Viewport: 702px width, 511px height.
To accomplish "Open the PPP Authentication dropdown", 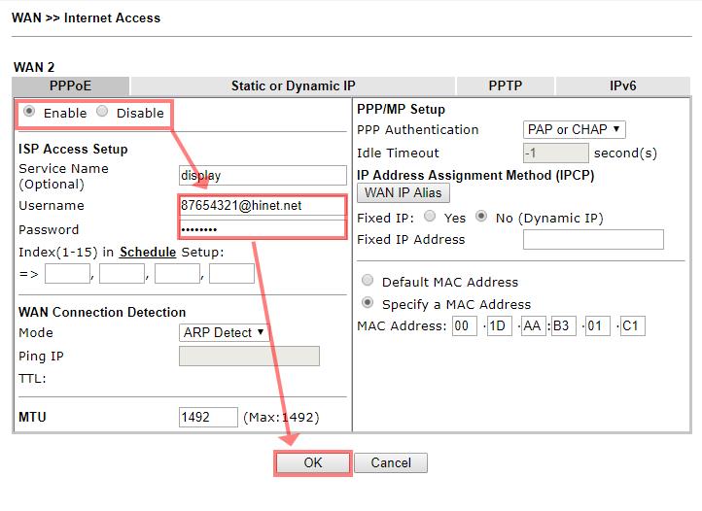I will pyautogui.click(x=574, y=129).
